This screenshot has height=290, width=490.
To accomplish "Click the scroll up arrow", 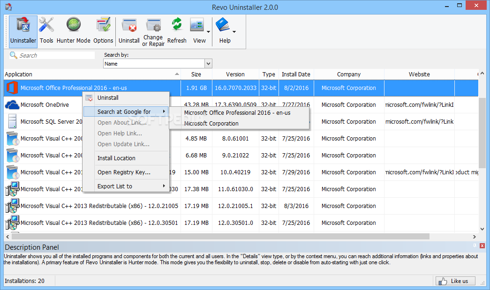I will coord(482,74).
